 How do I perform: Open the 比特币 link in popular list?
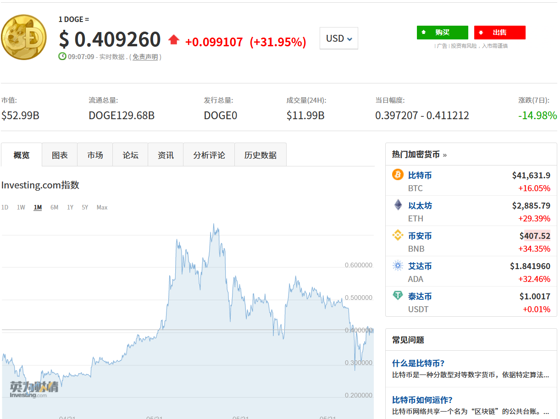point(420,175)
